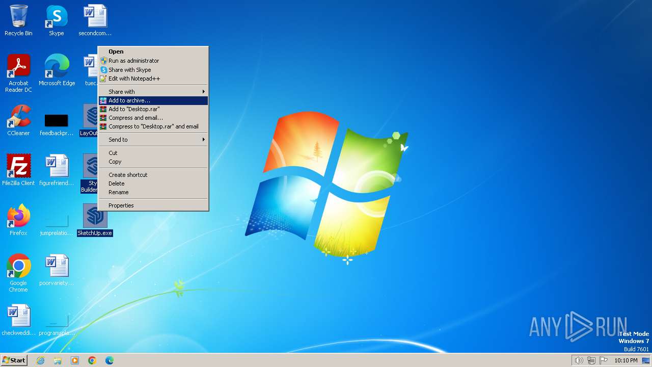Choose Compress and email...
Image resolution: width=652 pixels, height=367 pixels.
[x=153, y=118]
